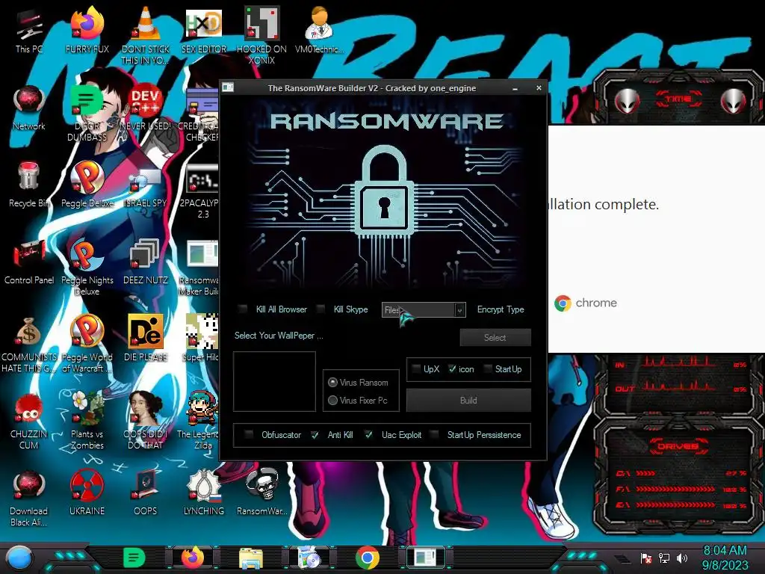This screenshot has width=765, height=574.
Task: Click the left alien head gadget icon
Action: 628,101
